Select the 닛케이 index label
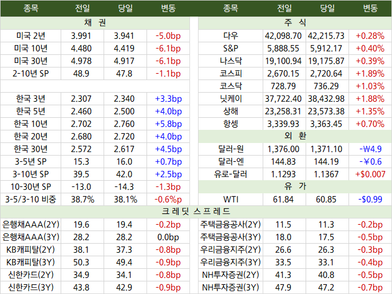Screen dimensions: 392x294 (x=231, y=99)
